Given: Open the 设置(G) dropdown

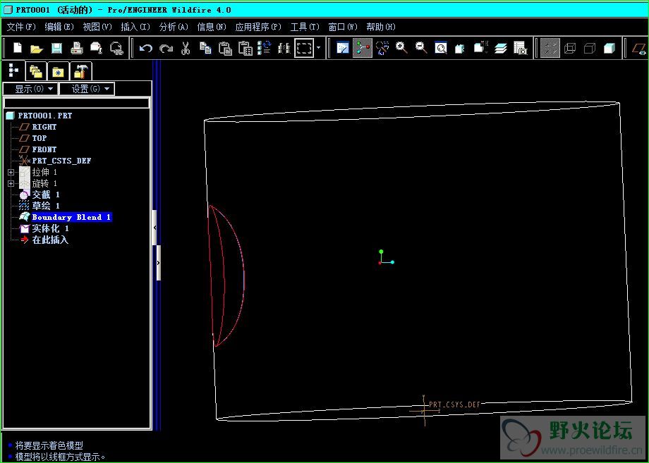Looking at the screenshot, I should click(87, 89).
